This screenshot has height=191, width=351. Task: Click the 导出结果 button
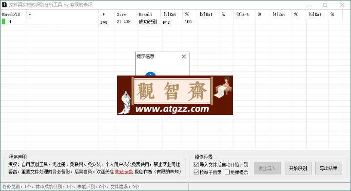pos(329,168)
